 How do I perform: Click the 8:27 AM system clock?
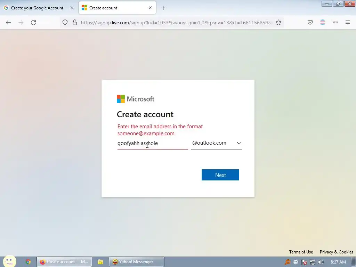tap(338, 262)
